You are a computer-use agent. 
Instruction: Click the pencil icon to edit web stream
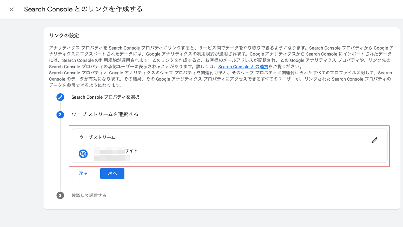pos(374,140)
